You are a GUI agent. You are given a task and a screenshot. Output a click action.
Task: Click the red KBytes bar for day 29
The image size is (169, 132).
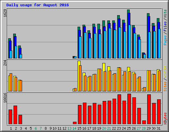pyautogui.click(x=149, y=109)
